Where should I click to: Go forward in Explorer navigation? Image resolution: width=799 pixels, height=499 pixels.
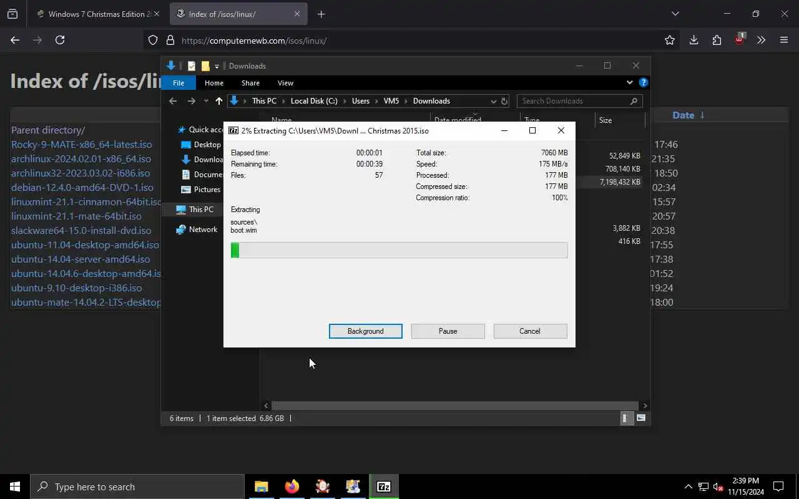click(192, 101)
